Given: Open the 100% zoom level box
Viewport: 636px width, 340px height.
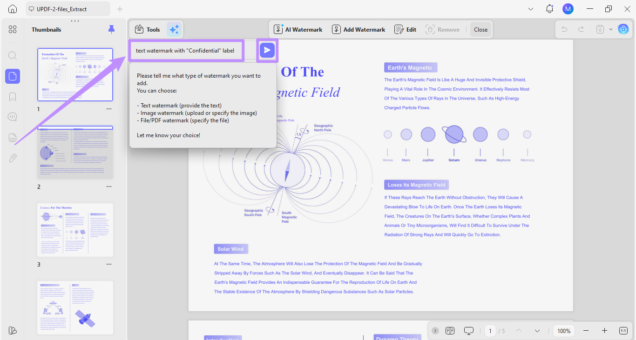Looking at the screenshot, I should pyautogui.click(x=564, y=331).
